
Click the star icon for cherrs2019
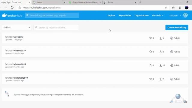click(x=151, y=52)
